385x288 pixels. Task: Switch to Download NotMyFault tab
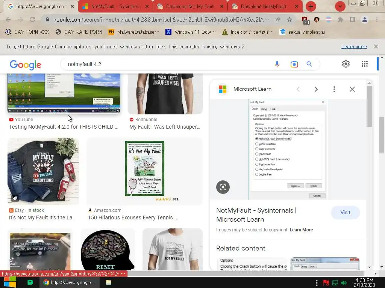(265, 7)
